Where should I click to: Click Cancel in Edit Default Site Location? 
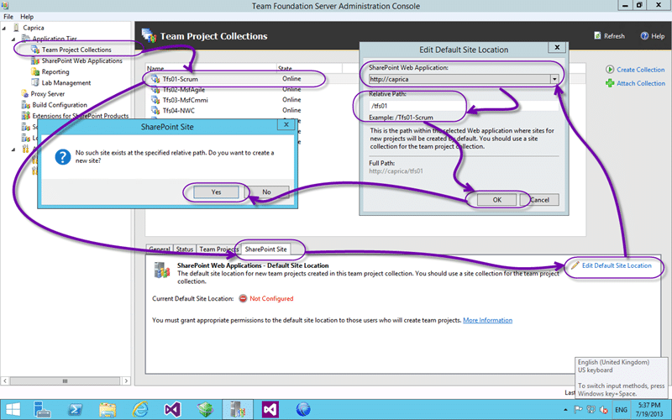(539, 200)
